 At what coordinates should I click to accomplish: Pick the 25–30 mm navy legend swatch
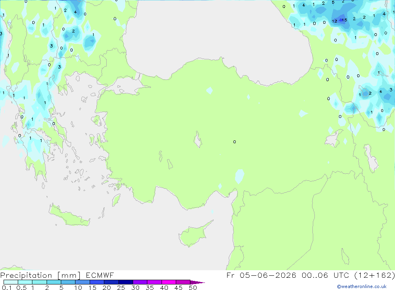coord(126,282)
